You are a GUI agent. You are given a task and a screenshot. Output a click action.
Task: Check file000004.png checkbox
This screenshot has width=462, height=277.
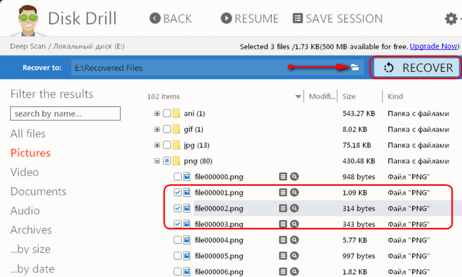[178, 240]
